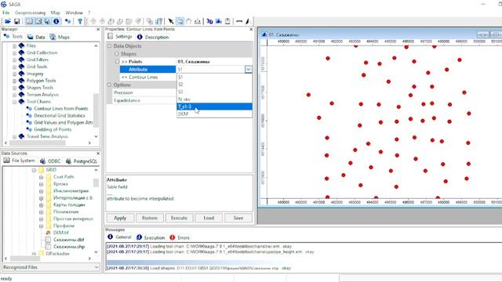Select Directional Grid Statistics tool
The image size is (502, 282).
tap(60, 116)
